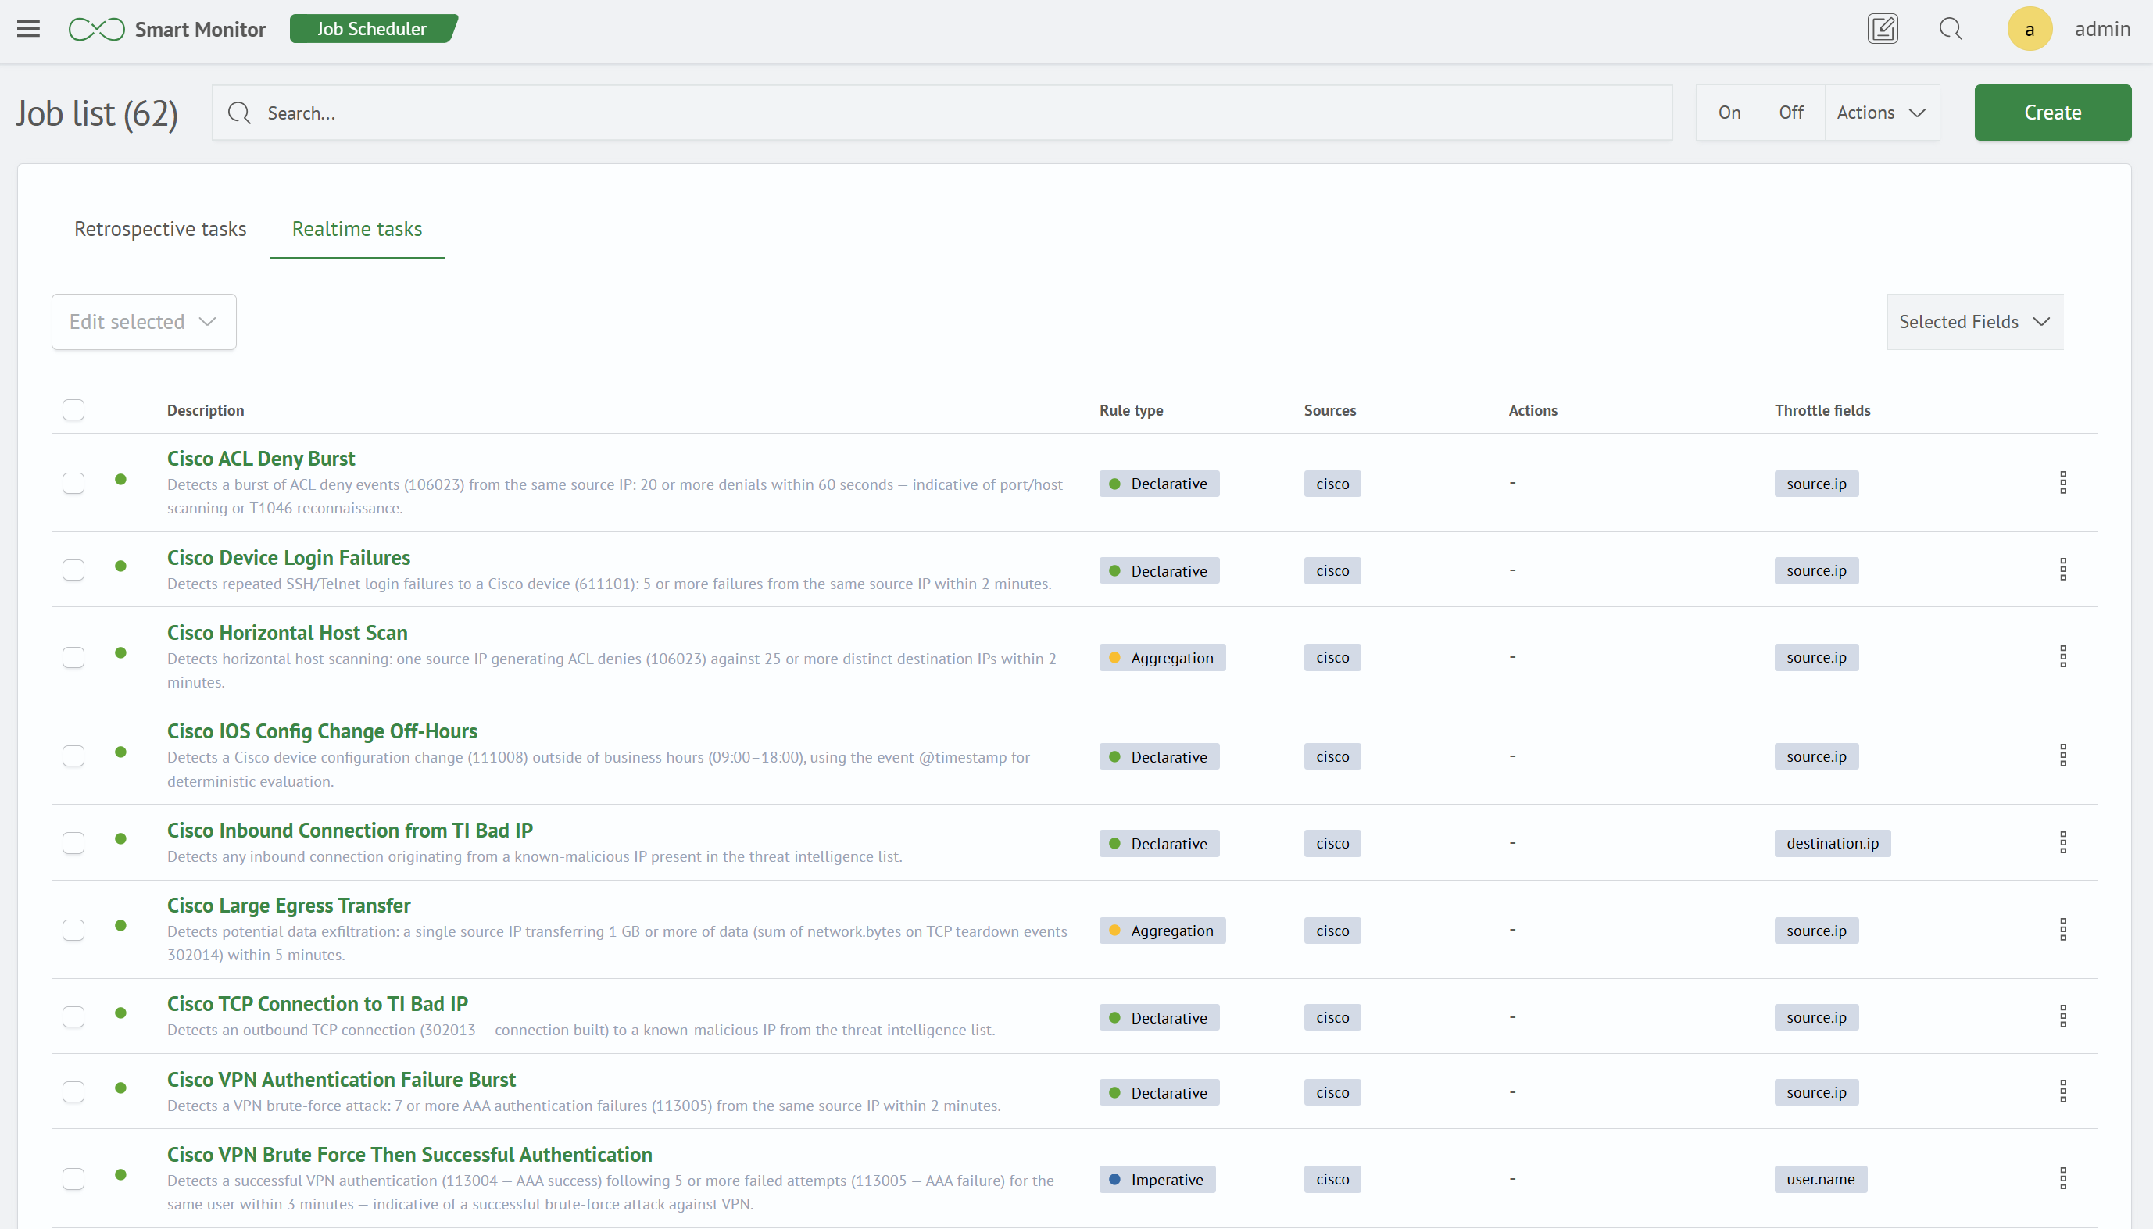Screen dimensions: 2153x1229
Task: Click status dot of Cisco VPN Brute Force row
Action: tap(120, 1175)
